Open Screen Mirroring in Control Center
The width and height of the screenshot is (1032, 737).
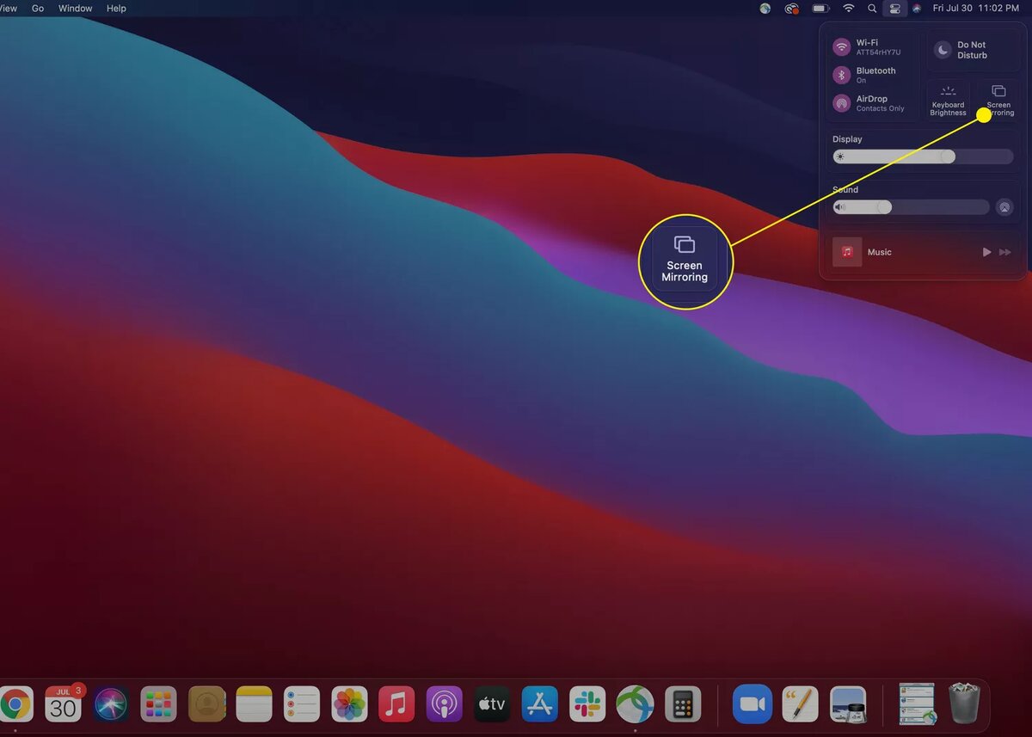click(x=999, y=101)
